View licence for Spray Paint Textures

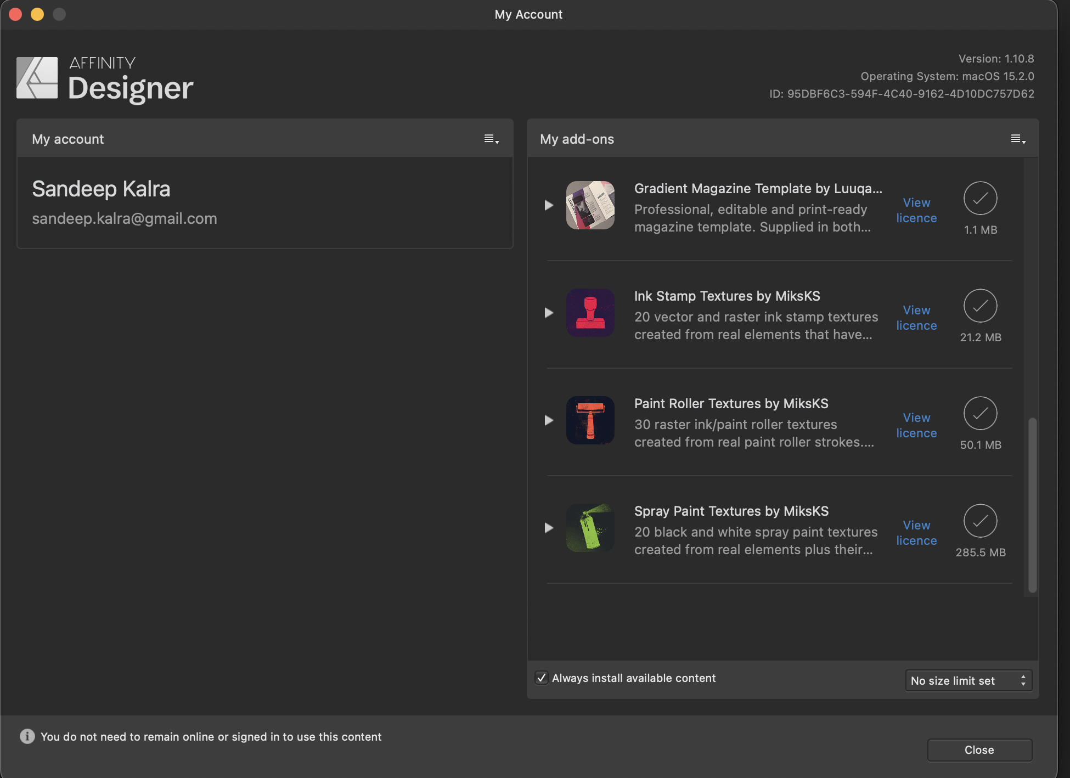[916, 533]
